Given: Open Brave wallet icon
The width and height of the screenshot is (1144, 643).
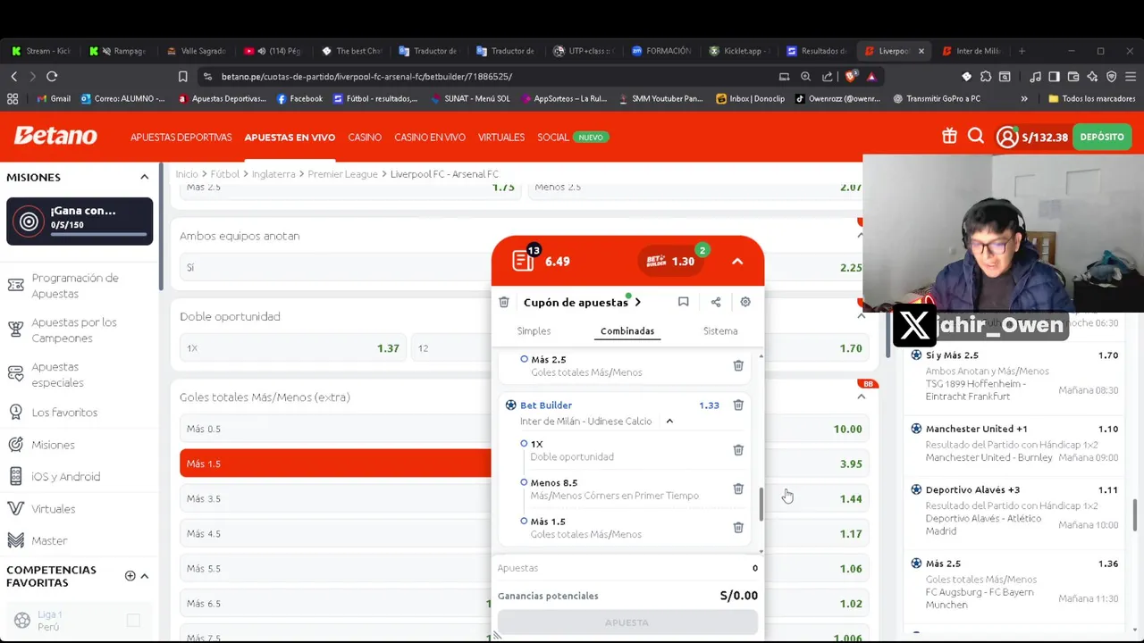Looking at the screenshot, I should 1073,77.
